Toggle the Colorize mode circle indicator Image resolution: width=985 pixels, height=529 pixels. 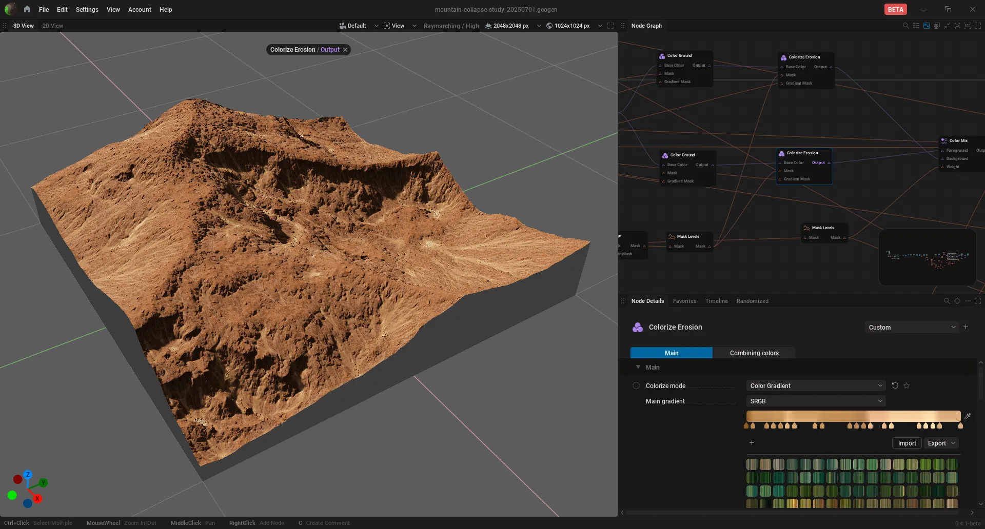point(636,385)
